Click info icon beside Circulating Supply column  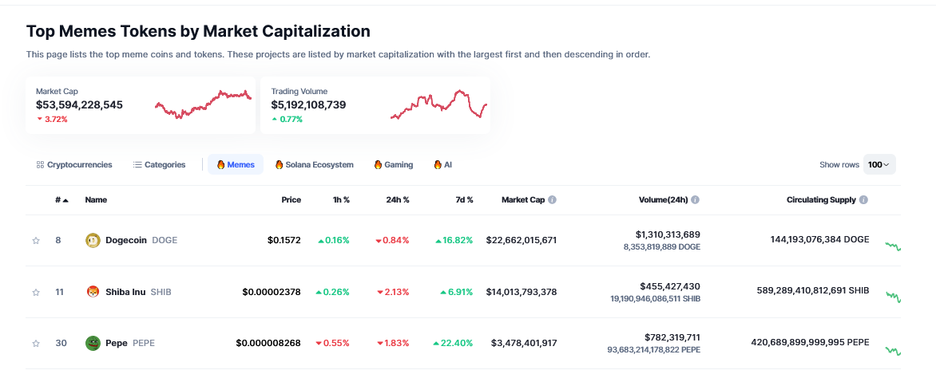coord(863,200)
